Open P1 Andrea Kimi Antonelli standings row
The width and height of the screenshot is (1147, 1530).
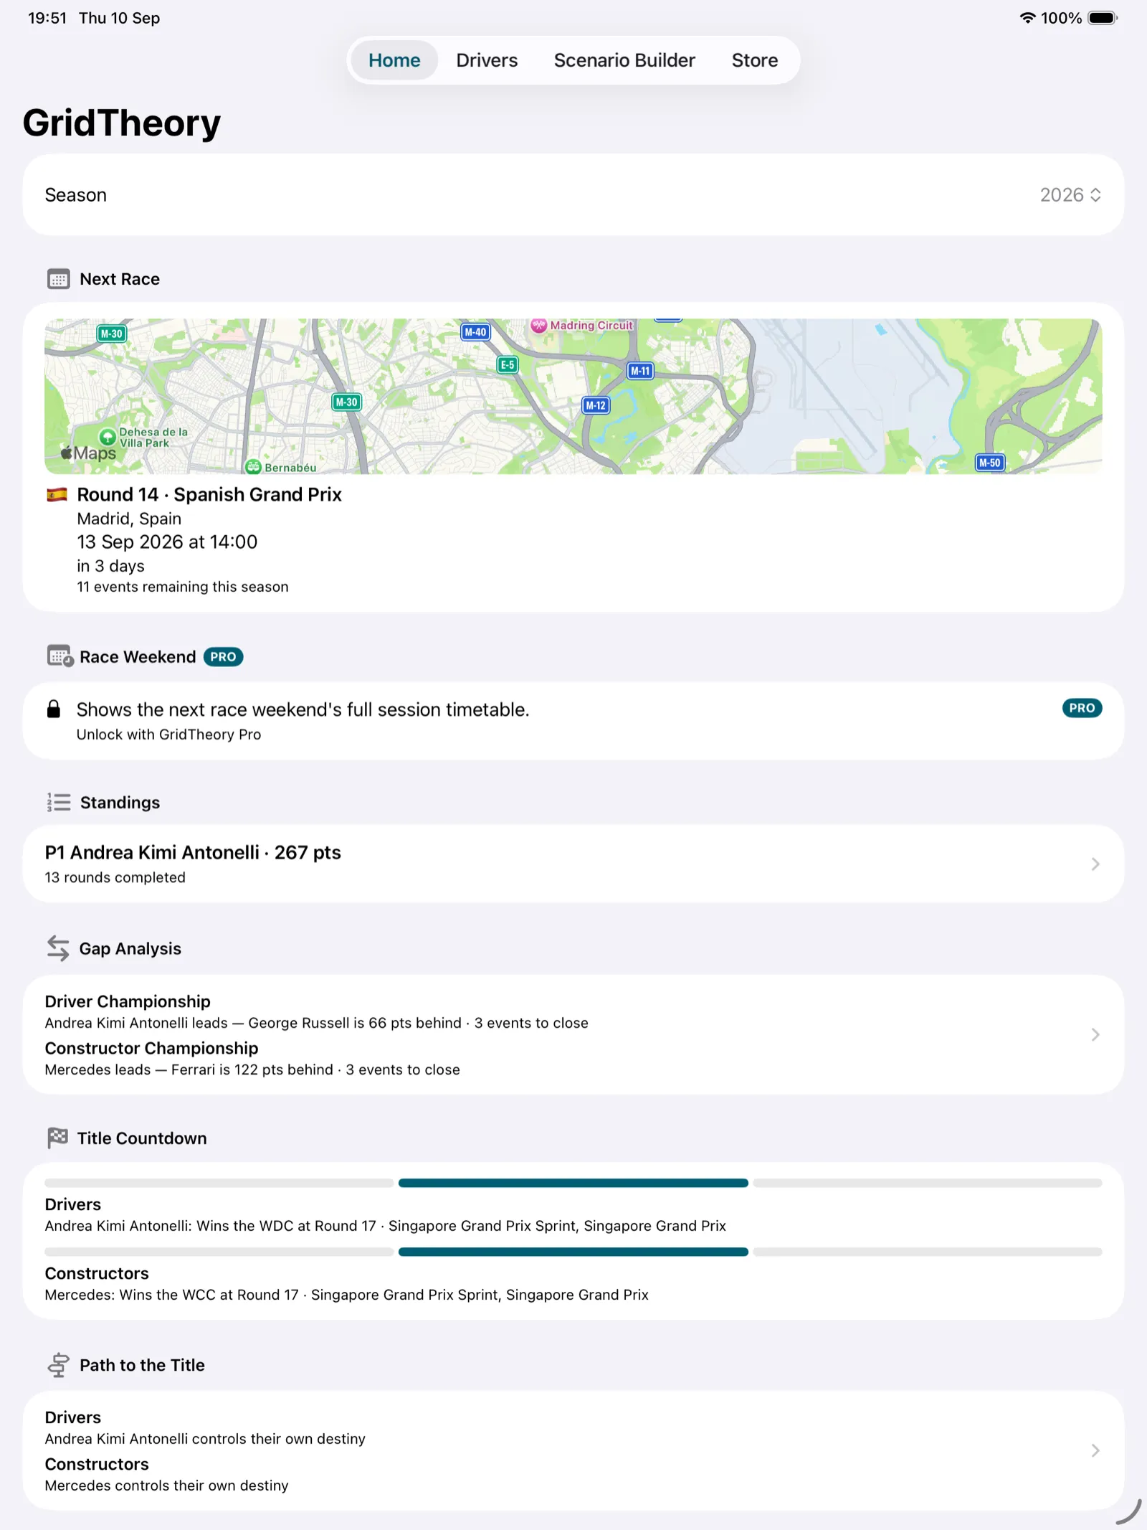point(573,864)
